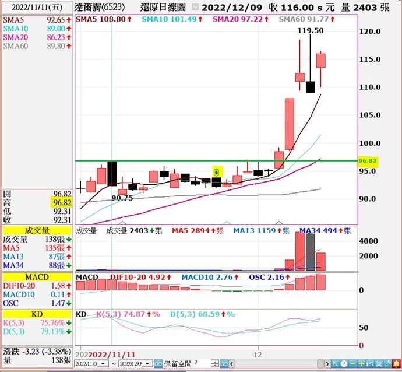Click the alarm bell icon at bottom right
The image size is (402, 372).
pos(396,364)
